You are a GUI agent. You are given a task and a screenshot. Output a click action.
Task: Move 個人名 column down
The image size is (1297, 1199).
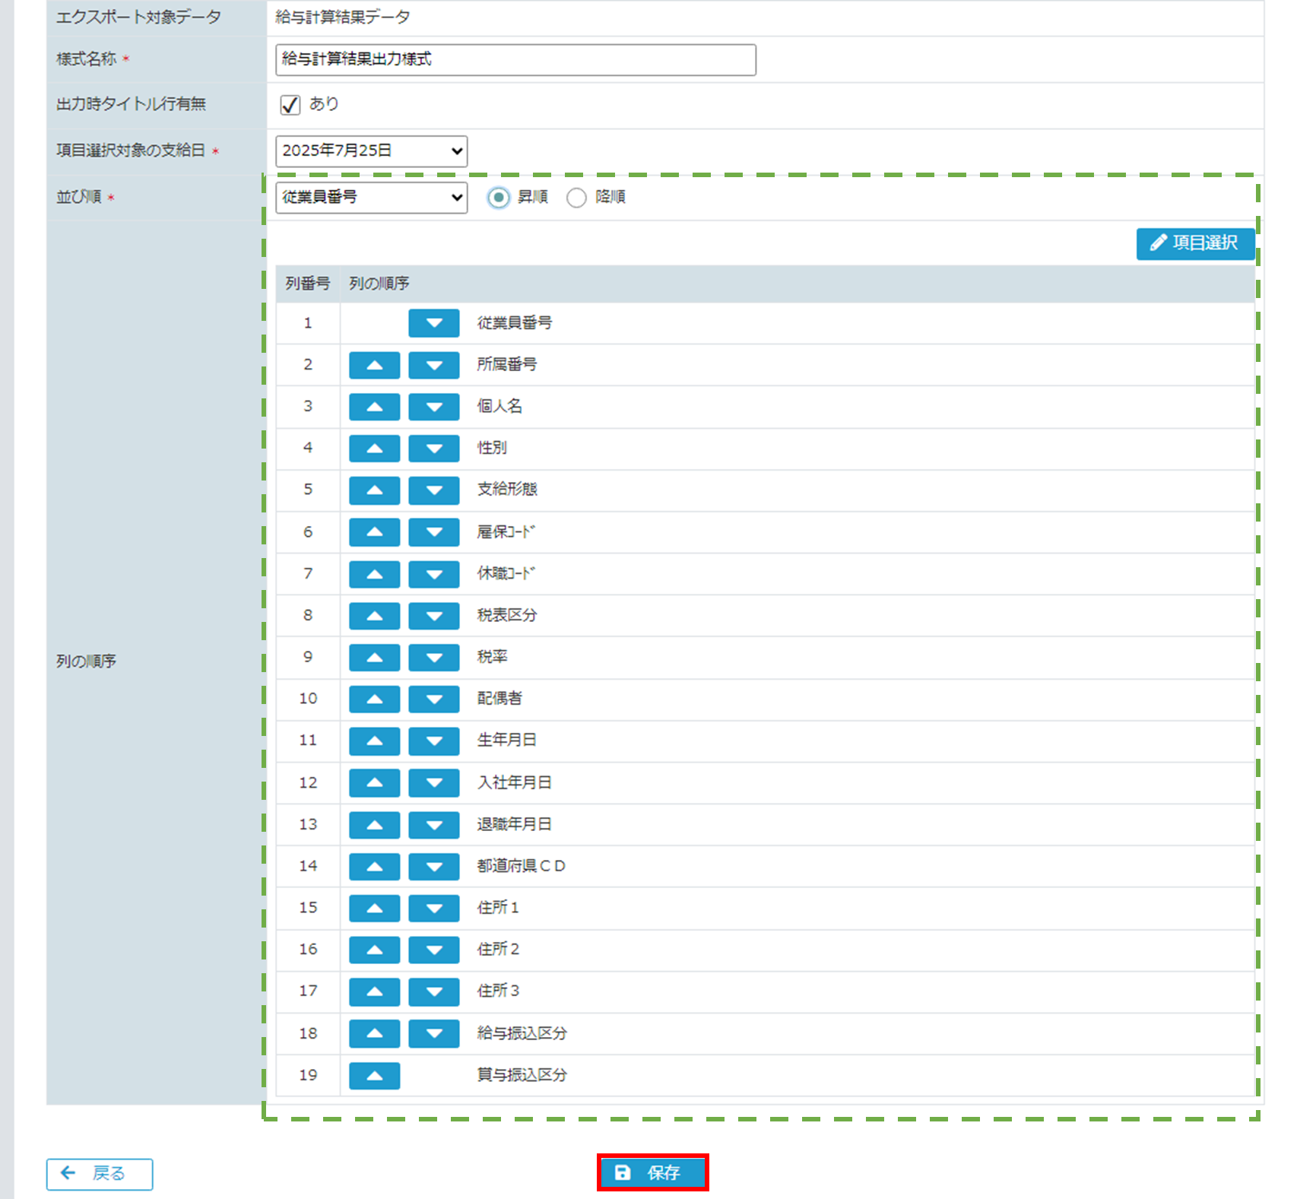point(433,407)
